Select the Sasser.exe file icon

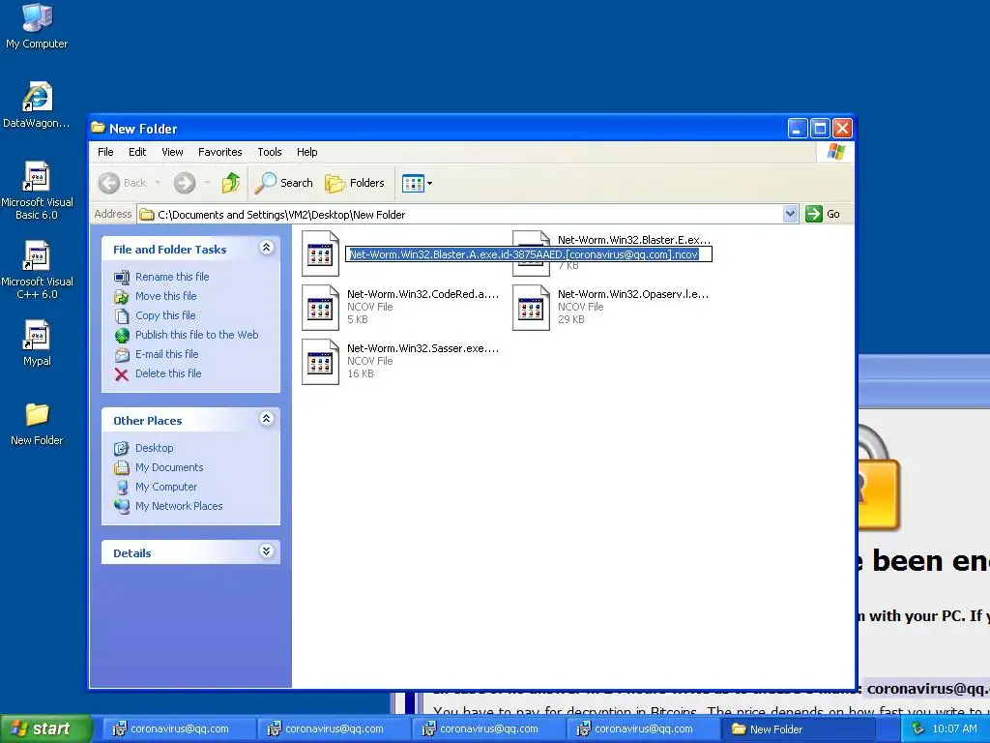[320, 362]
